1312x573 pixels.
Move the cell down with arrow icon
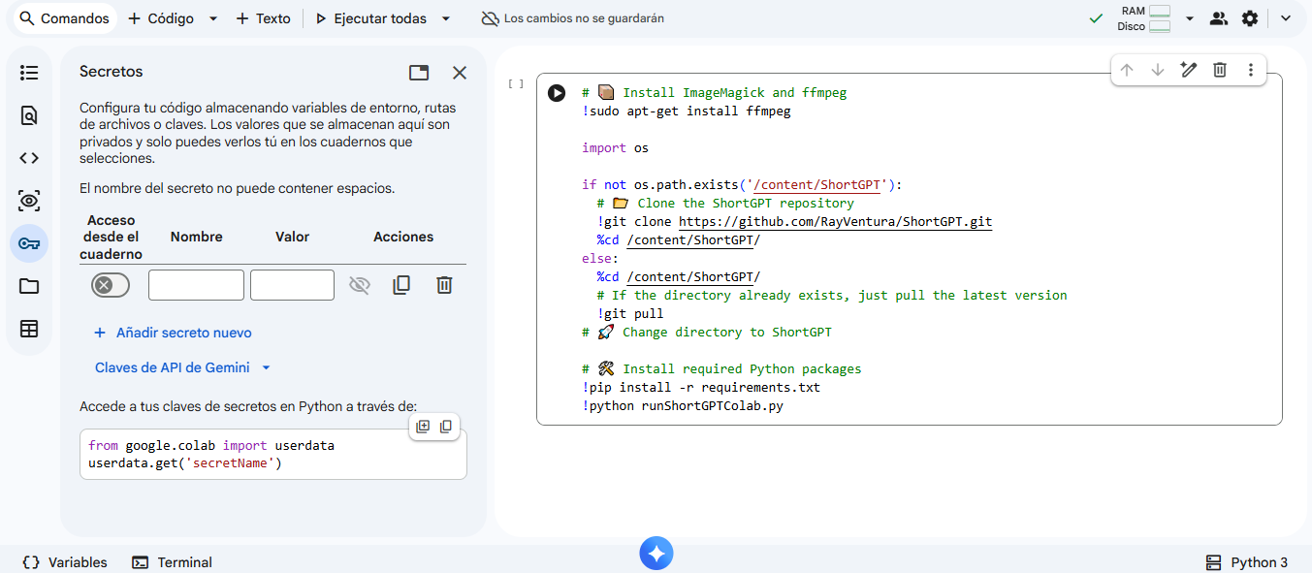(1158, 70)
